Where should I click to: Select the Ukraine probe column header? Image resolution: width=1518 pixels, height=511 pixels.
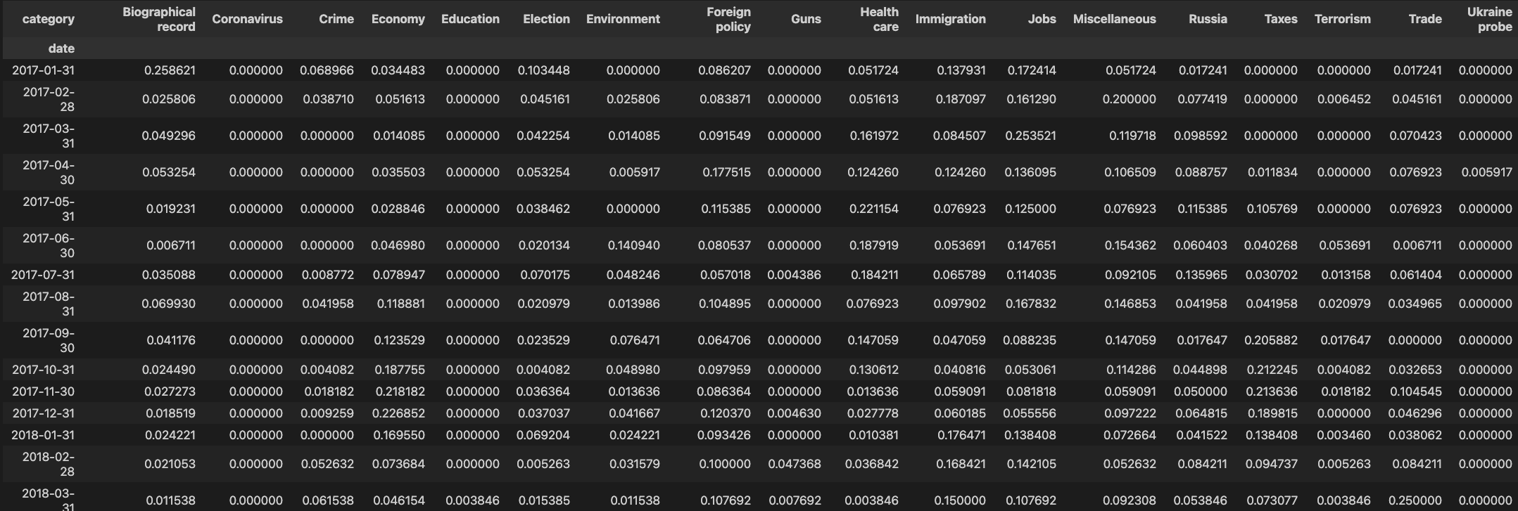point(1489,19)
